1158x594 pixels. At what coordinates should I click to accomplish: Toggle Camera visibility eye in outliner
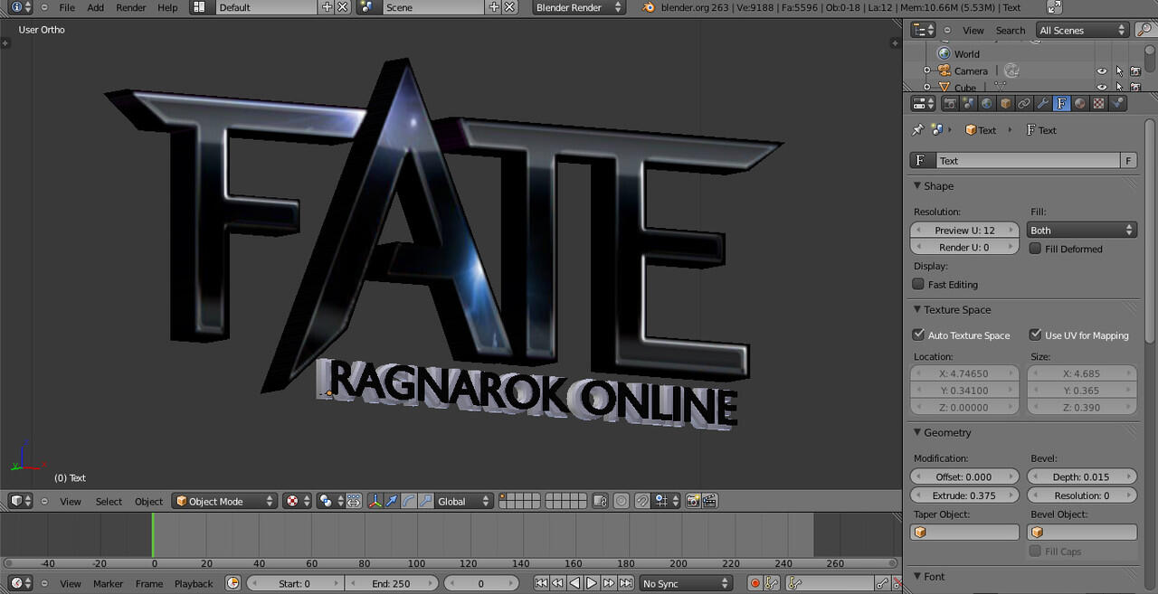click(x=1102, y=71)
